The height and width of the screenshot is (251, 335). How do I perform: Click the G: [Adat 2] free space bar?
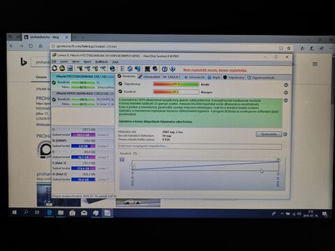83,179
